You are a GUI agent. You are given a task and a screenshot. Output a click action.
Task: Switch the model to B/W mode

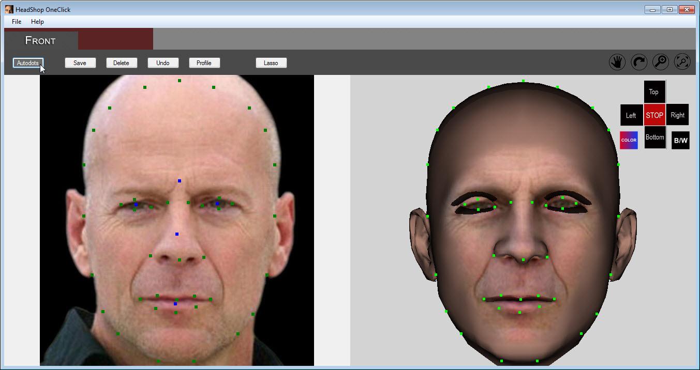[x=680, y=141]
